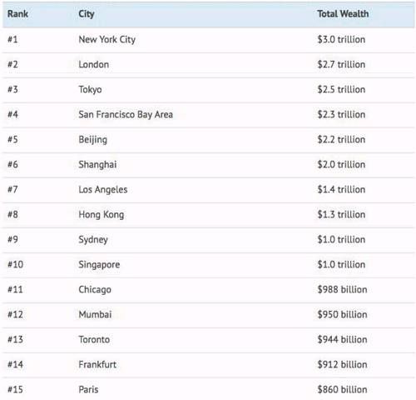Click the Rank column header

pyautogui.click(x=17, y=14)
